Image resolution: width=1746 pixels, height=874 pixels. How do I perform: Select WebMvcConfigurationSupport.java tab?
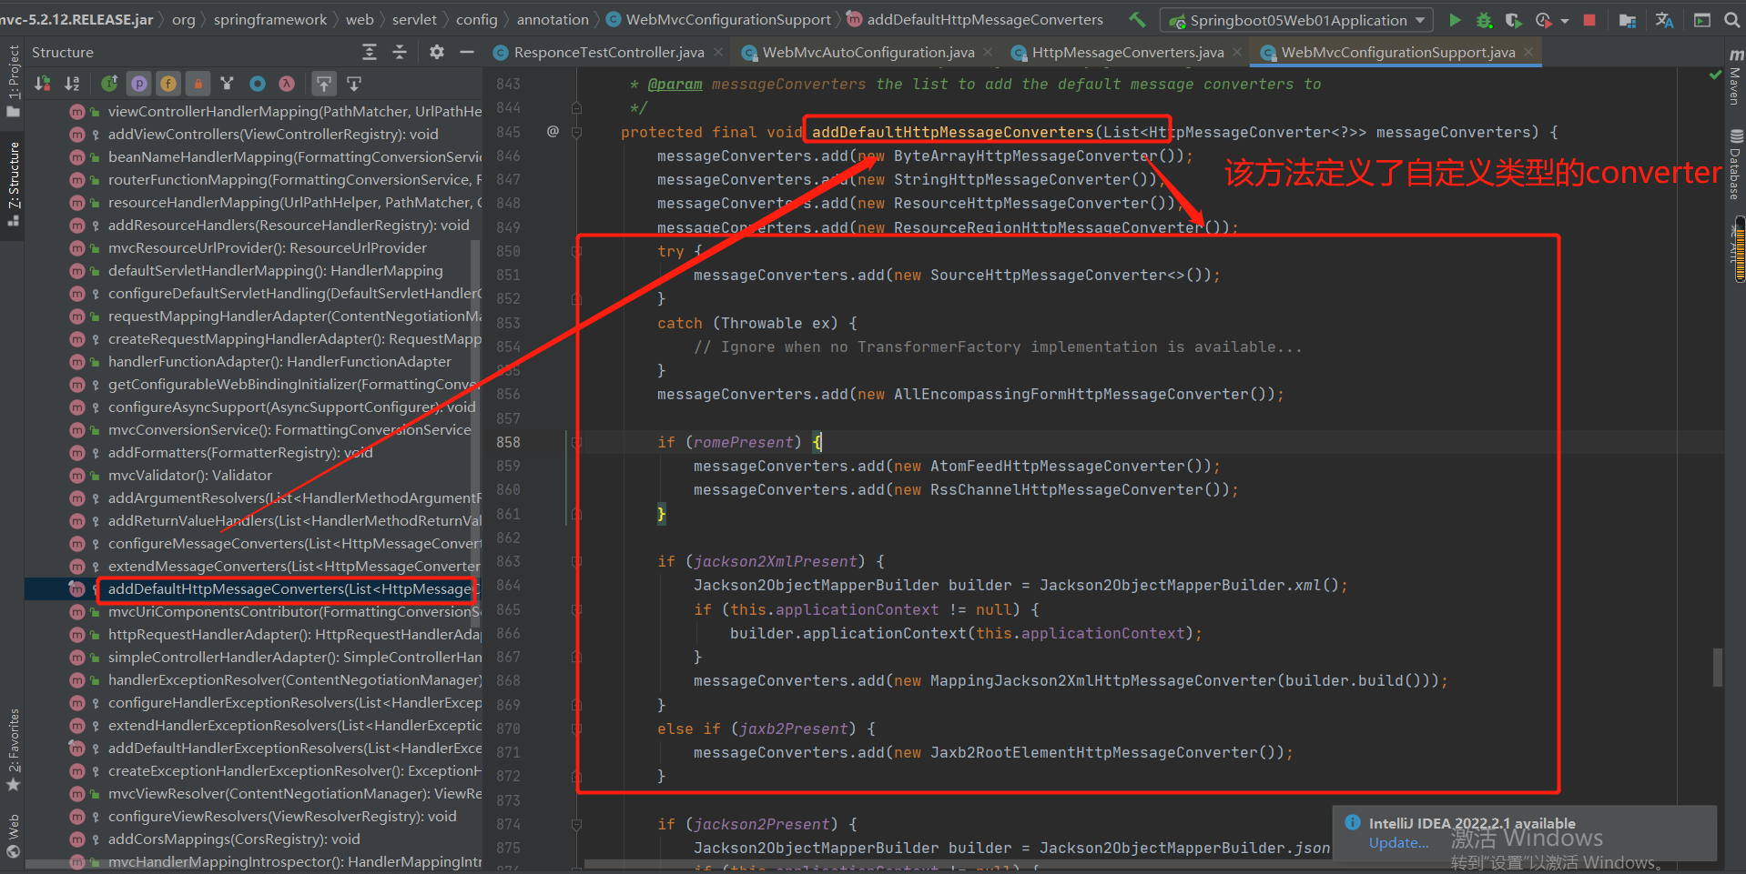(x=1397, y=53)
